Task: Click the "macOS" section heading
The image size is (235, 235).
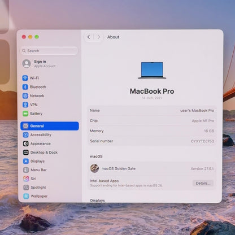Action: (96, 156)
